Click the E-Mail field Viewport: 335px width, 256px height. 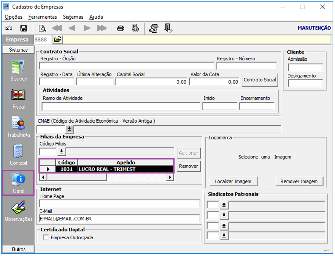(119, 219)
